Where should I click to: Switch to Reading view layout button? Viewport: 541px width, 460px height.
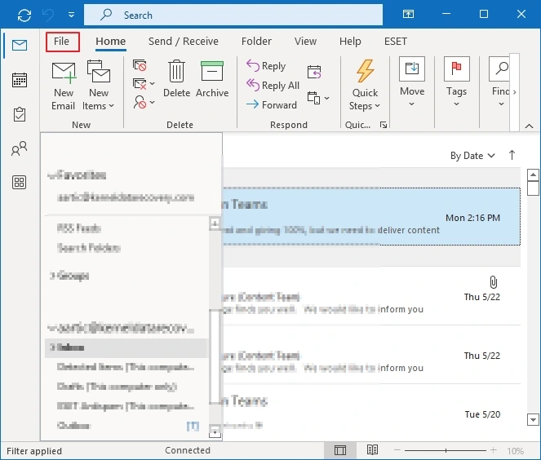pos(372,450)
